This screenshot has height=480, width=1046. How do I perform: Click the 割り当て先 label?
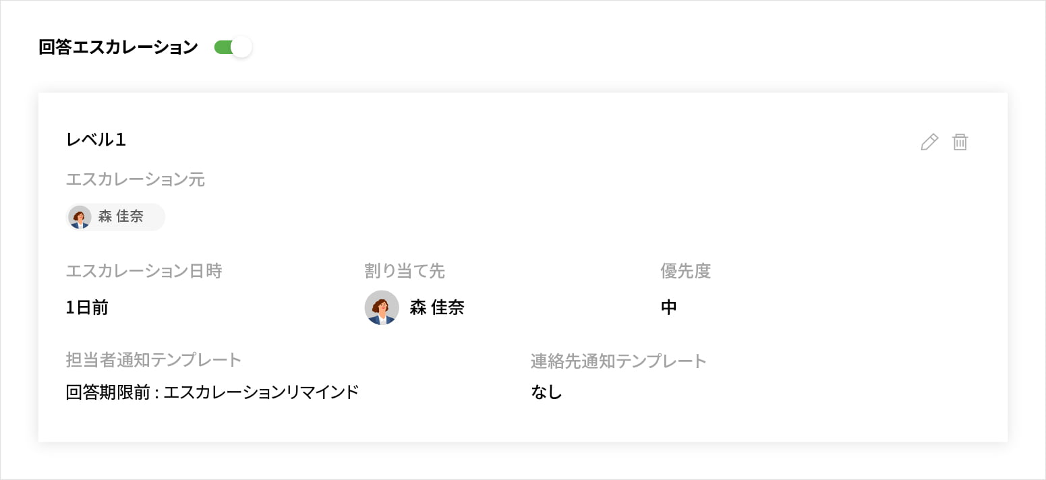405,271
